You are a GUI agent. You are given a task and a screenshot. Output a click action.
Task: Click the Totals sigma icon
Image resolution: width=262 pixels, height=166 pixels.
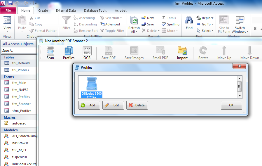[164, 18]
